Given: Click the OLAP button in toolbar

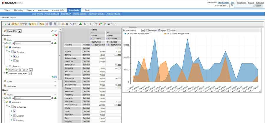Looking at the screenshot, I should point(15,24).
